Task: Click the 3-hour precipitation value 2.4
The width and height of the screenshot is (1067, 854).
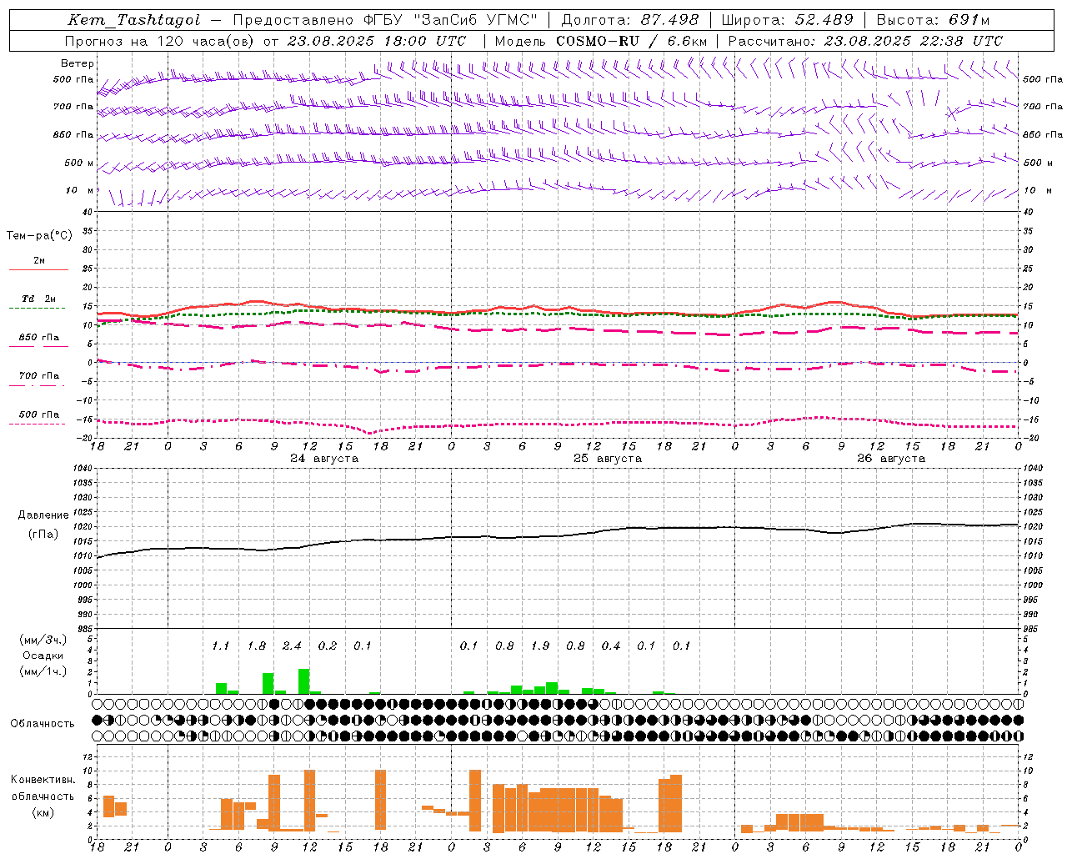Action: [292, 646]
